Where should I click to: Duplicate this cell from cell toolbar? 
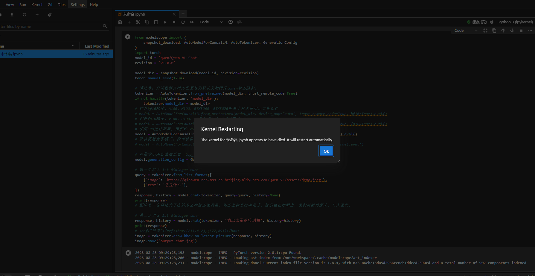pyautogui.click(x=494, y=31)
